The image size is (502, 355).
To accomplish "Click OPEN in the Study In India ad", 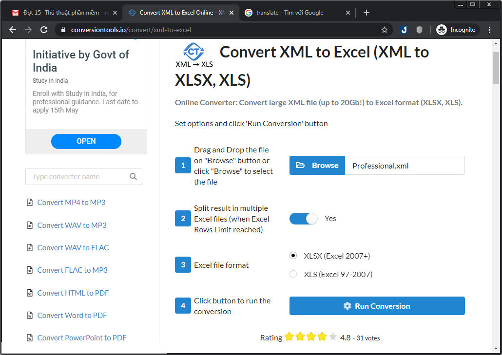I will point(86,141).
